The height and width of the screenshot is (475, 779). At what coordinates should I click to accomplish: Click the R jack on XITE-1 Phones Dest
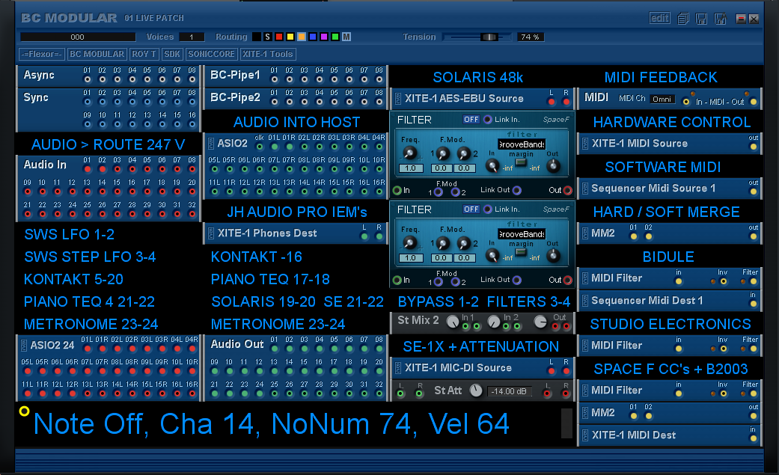379,236
